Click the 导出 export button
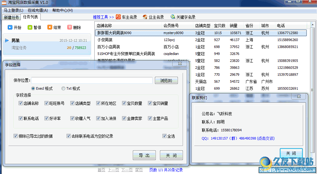The width and height of the screenshot is (317, 174). 144,155
